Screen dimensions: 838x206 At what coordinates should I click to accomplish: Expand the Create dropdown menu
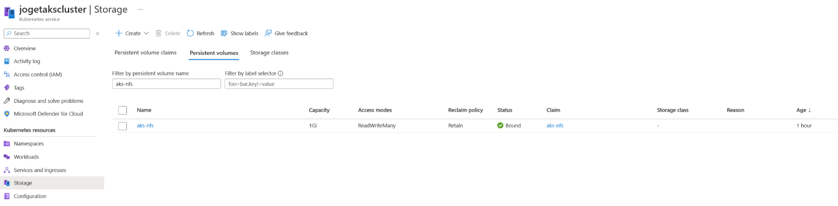pos(146,33)
